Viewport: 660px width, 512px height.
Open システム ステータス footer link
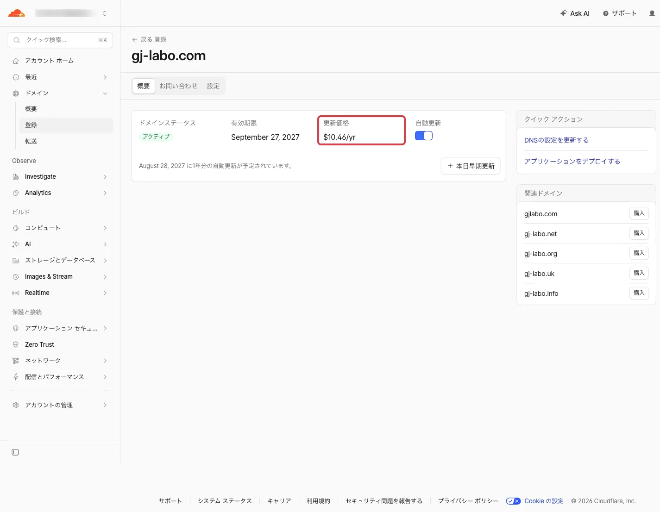tap(225, 501)
